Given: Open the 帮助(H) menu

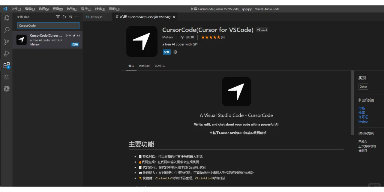Looking at the screenshot, I should pyautogui.click(x=114, y=9).
